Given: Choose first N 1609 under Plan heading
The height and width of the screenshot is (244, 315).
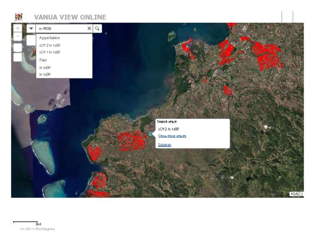Looking at the screenshot, I should click(46, 67).
